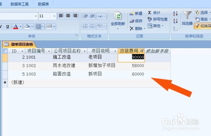This screenshot has width=211, height=136.
Task: Click clear all sorts icon
Action: tap(175, 28)
